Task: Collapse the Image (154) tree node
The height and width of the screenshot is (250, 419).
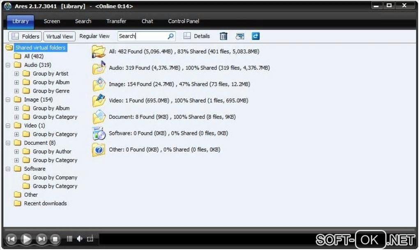Action: tap(8, 100)
